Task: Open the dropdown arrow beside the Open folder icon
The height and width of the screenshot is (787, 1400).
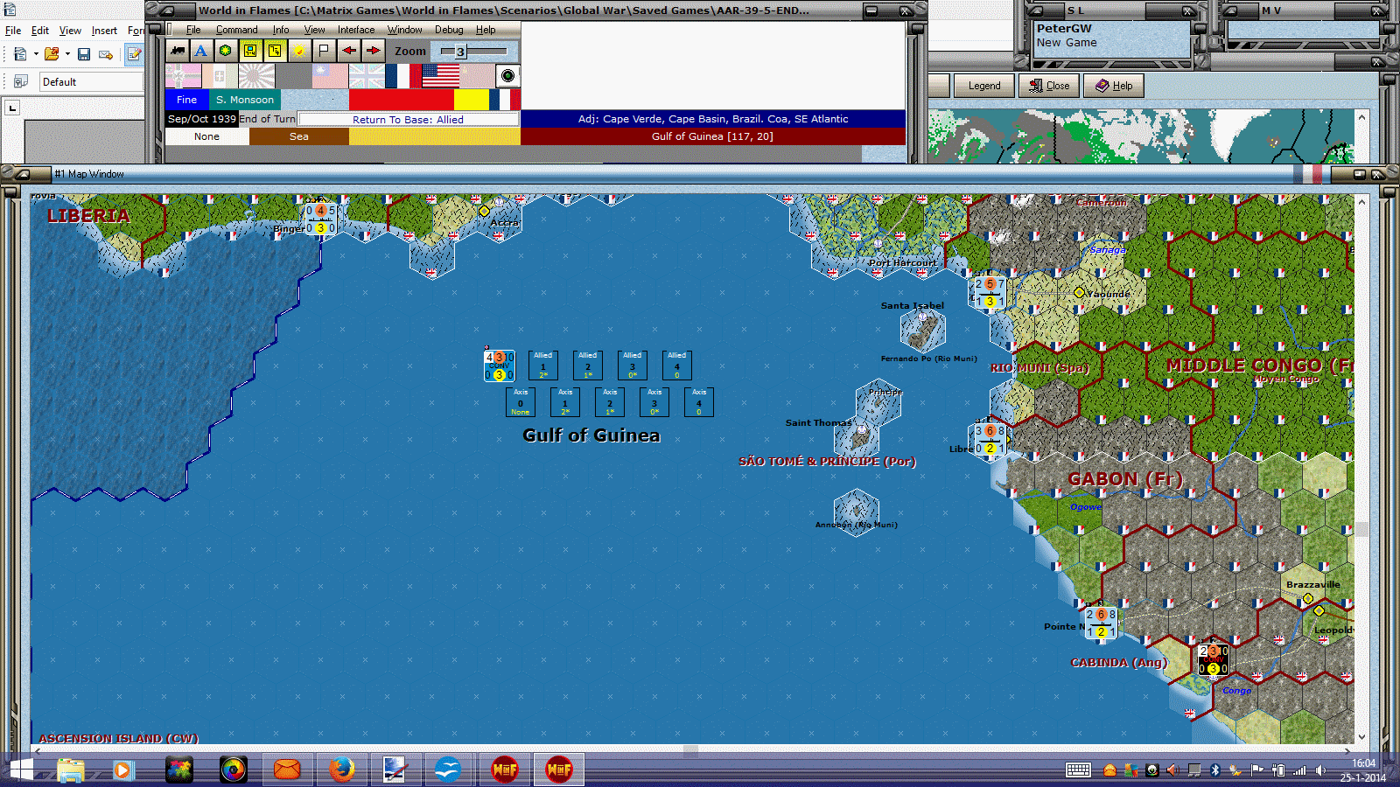Action: point(67,54)
